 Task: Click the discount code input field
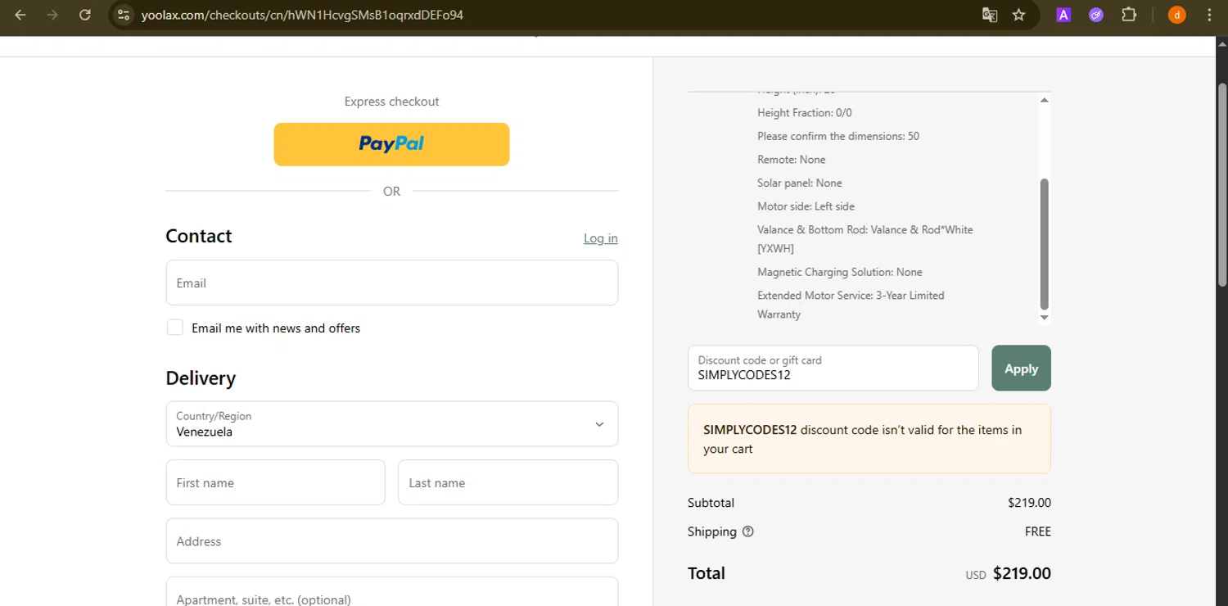[833, 368]
